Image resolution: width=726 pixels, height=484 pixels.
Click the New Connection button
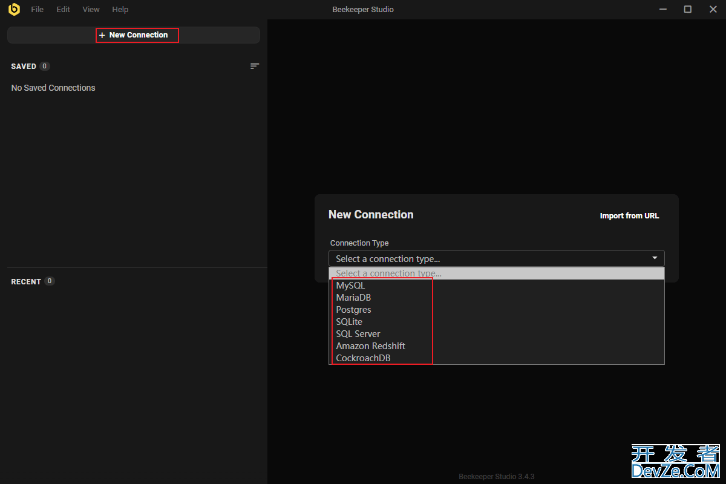(x=134, y=35)
